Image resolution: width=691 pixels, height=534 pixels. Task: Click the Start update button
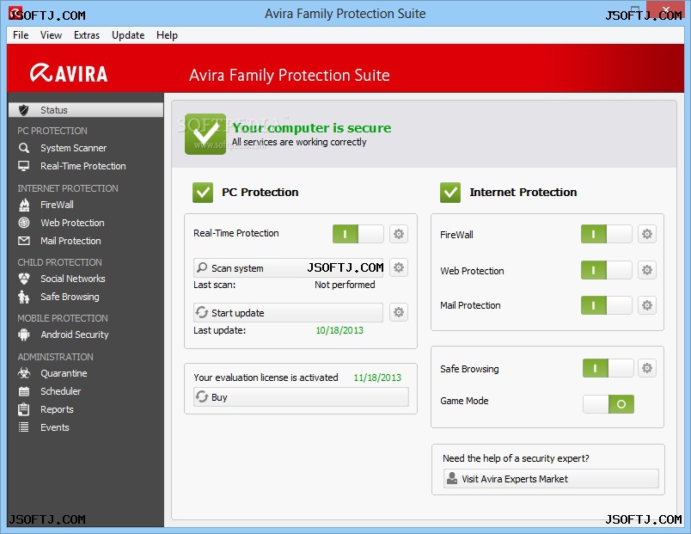(288, 312)
